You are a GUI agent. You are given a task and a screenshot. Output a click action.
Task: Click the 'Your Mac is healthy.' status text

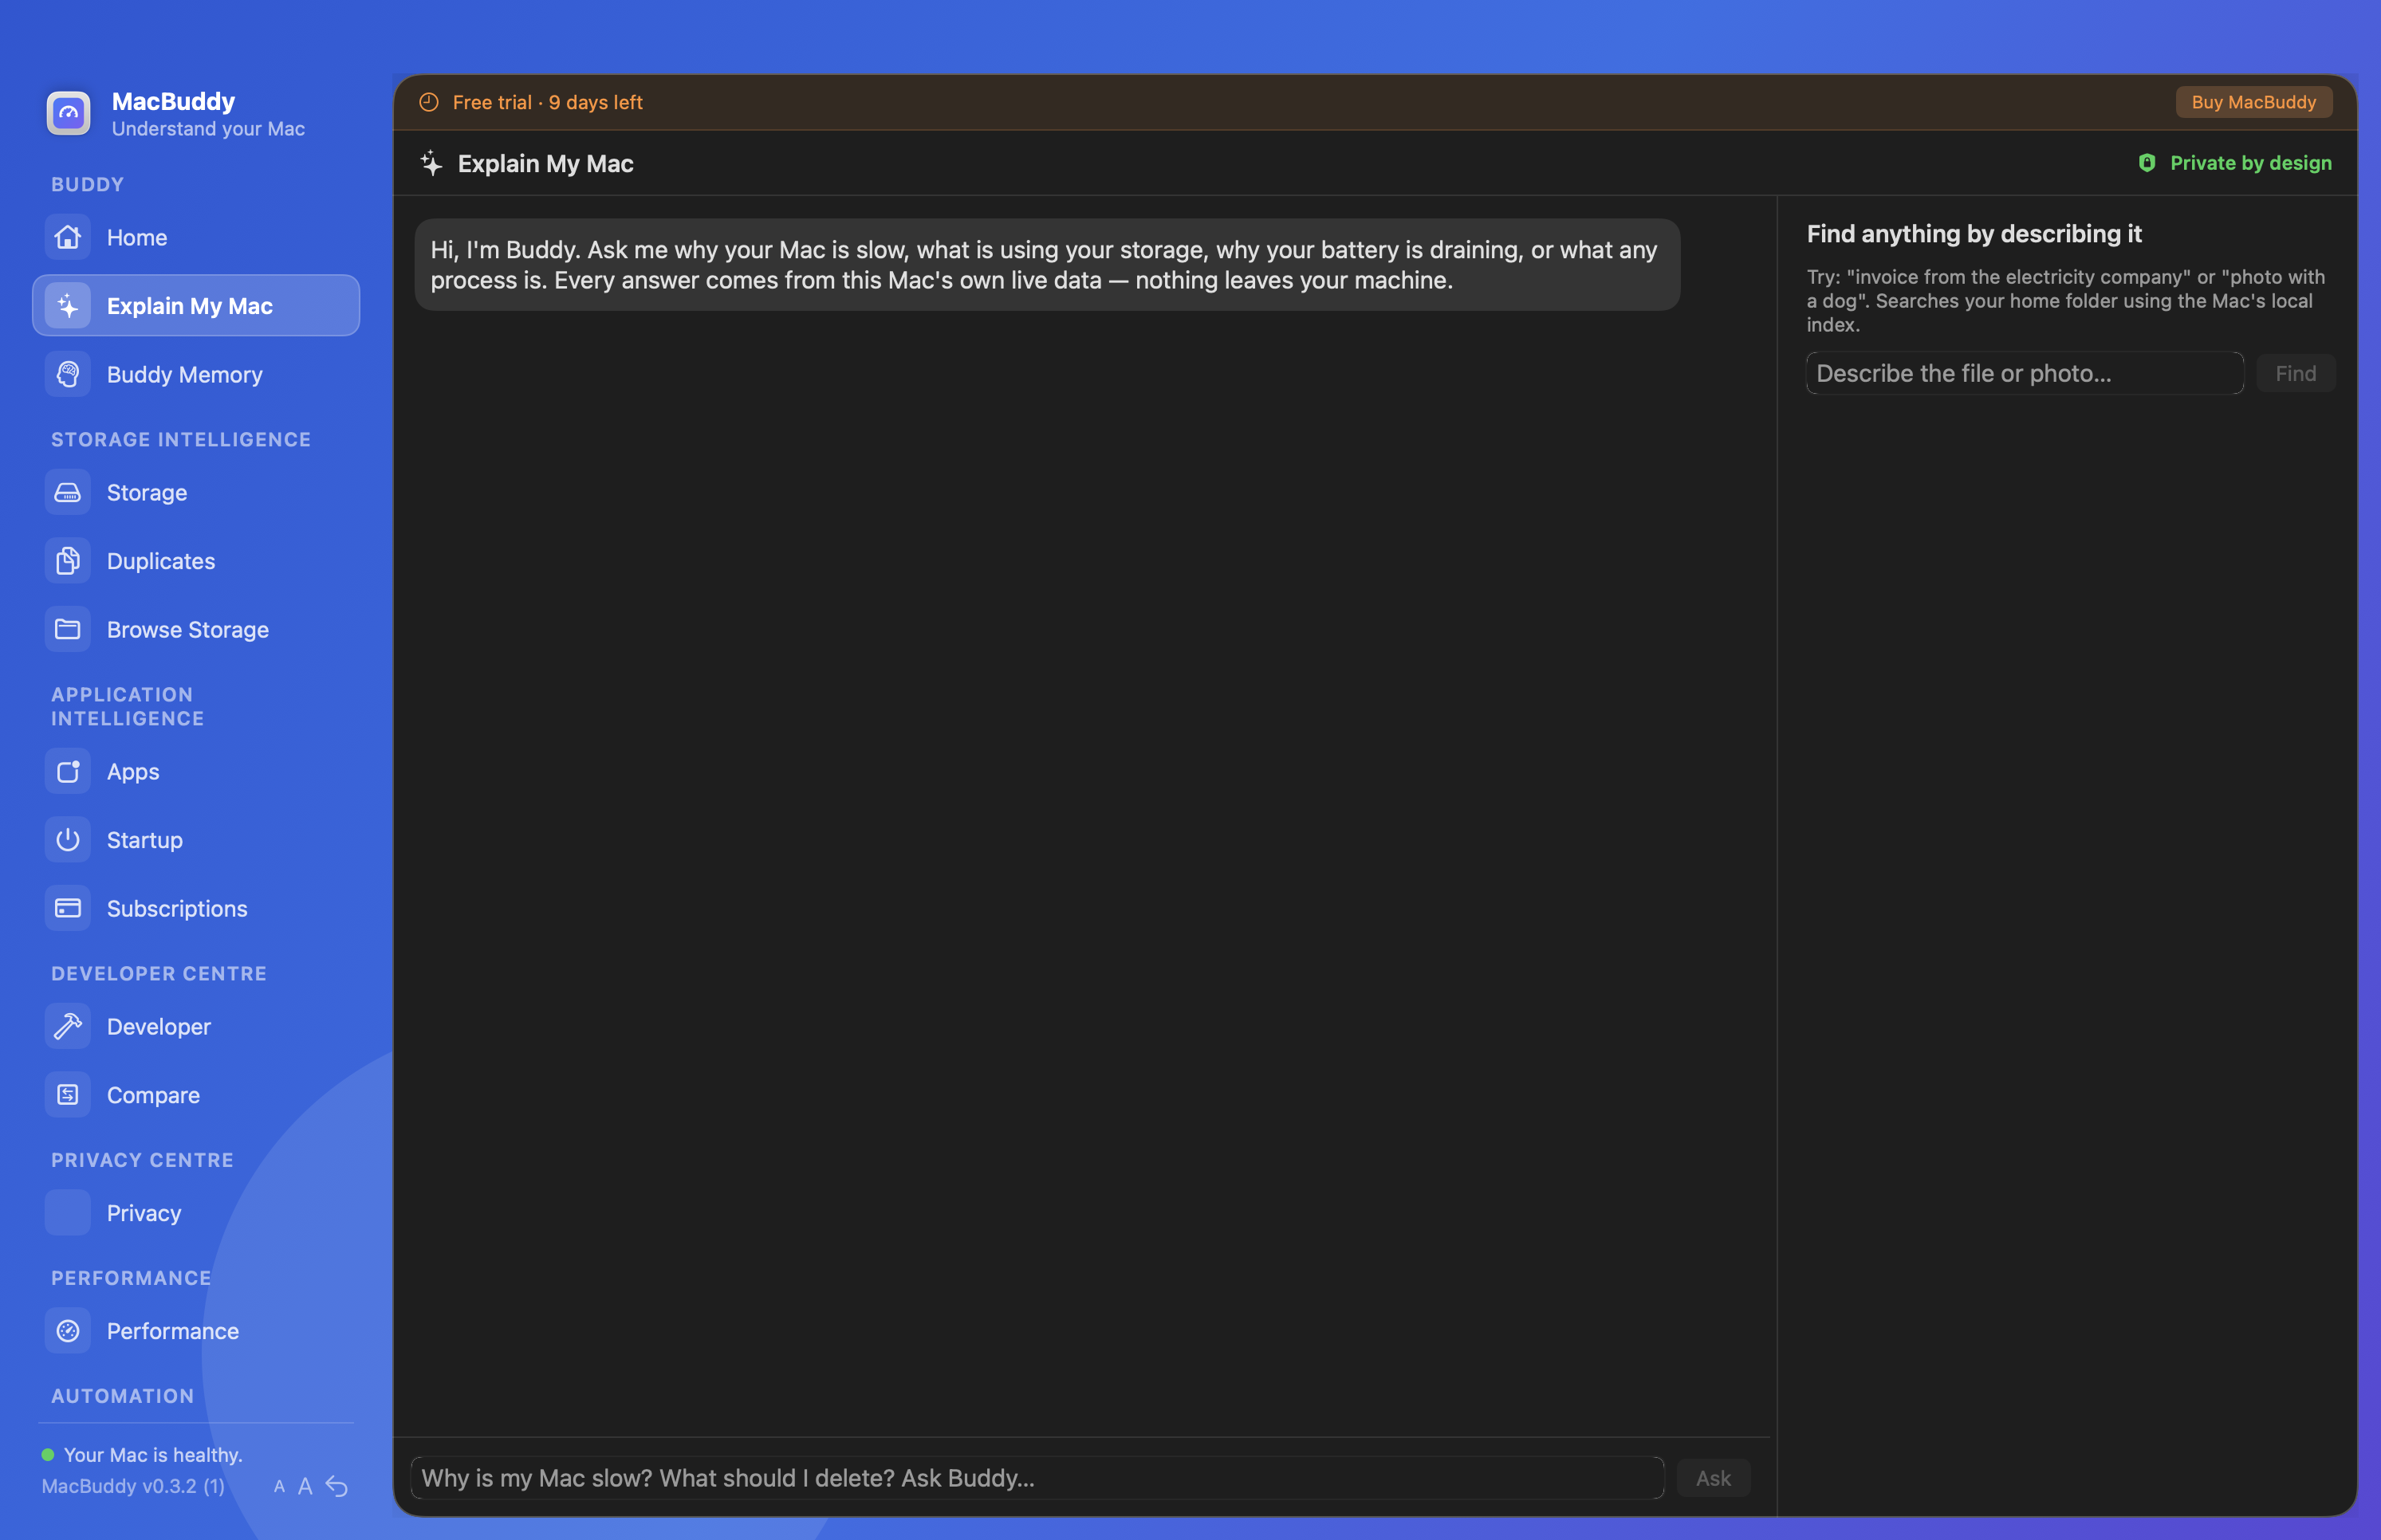tap(153, 1455)
